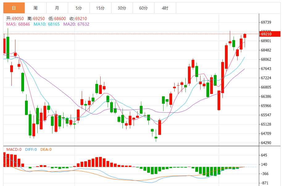Click the lowest green candlestick near 64290
Screen dimensions: 282x186
click(x=156, y=137)
